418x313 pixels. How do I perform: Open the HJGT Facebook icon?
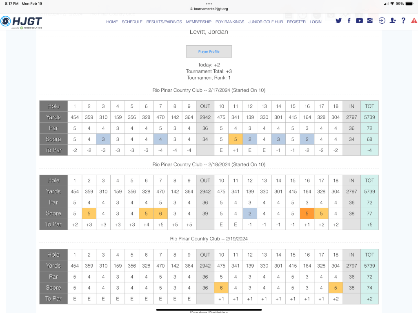pos(349,21)
